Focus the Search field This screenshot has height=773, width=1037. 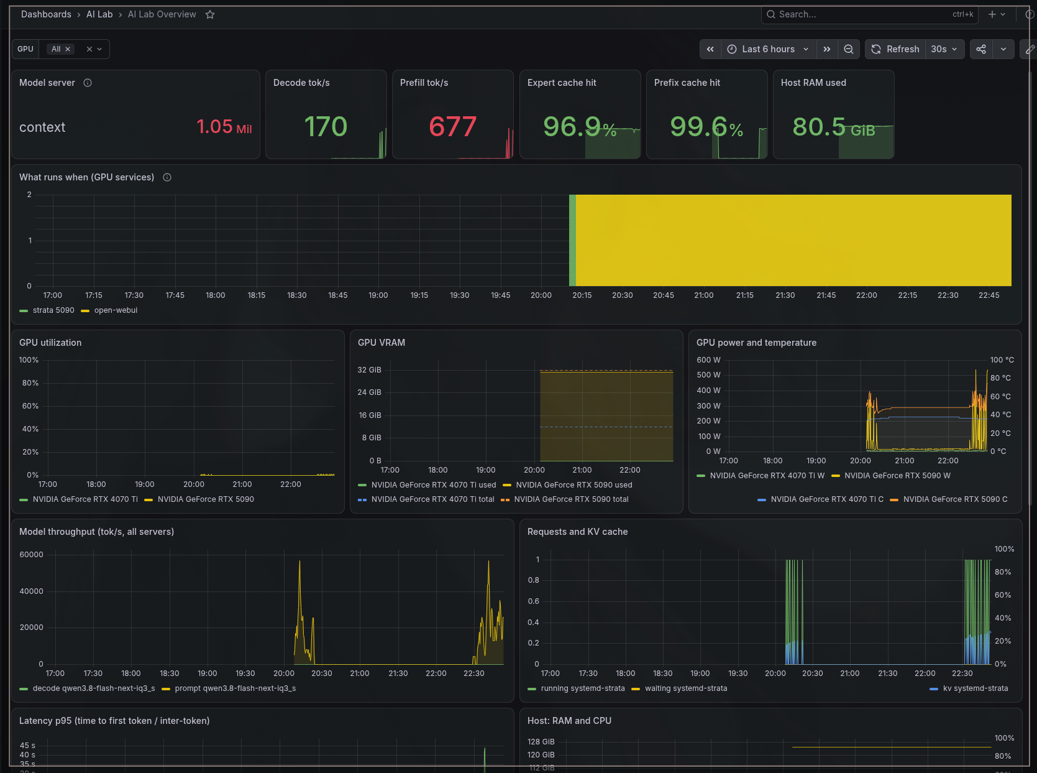pyautogui.click(x=870, y=14)
